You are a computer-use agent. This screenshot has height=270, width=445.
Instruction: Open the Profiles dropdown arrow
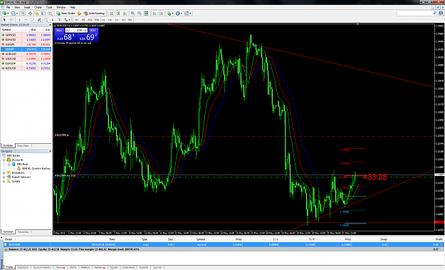(x=17, y=14)
